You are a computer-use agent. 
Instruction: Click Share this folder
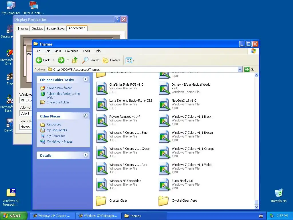click(58, 102)
